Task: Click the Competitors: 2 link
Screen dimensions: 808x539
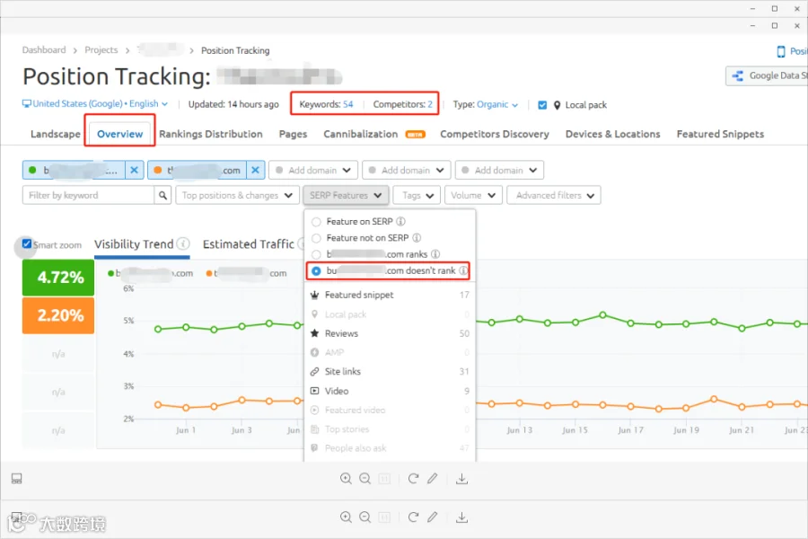Action: pos(402,104)
